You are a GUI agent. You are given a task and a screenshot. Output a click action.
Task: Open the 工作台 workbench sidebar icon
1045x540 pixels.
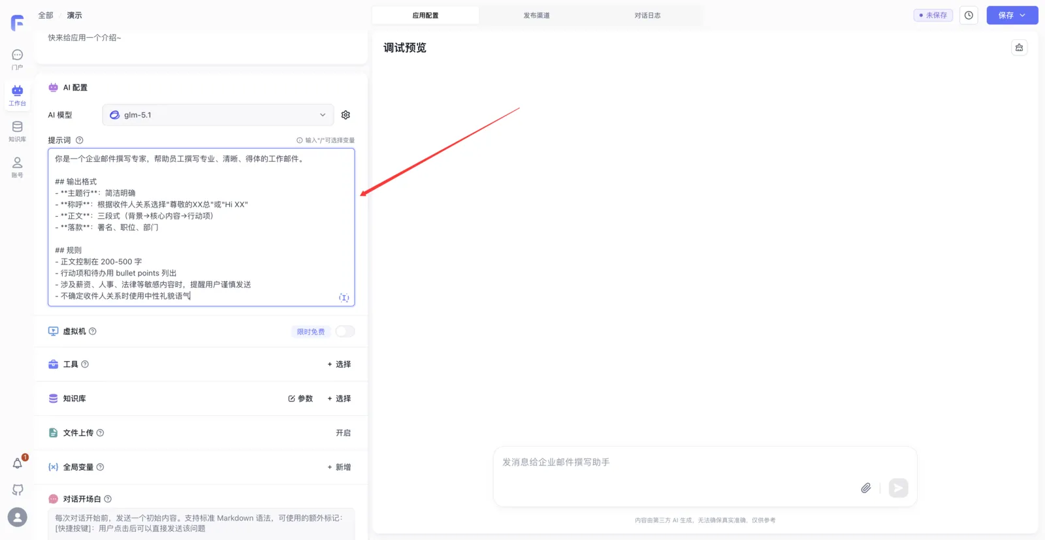pyautogui.click(x=18, y=95)
